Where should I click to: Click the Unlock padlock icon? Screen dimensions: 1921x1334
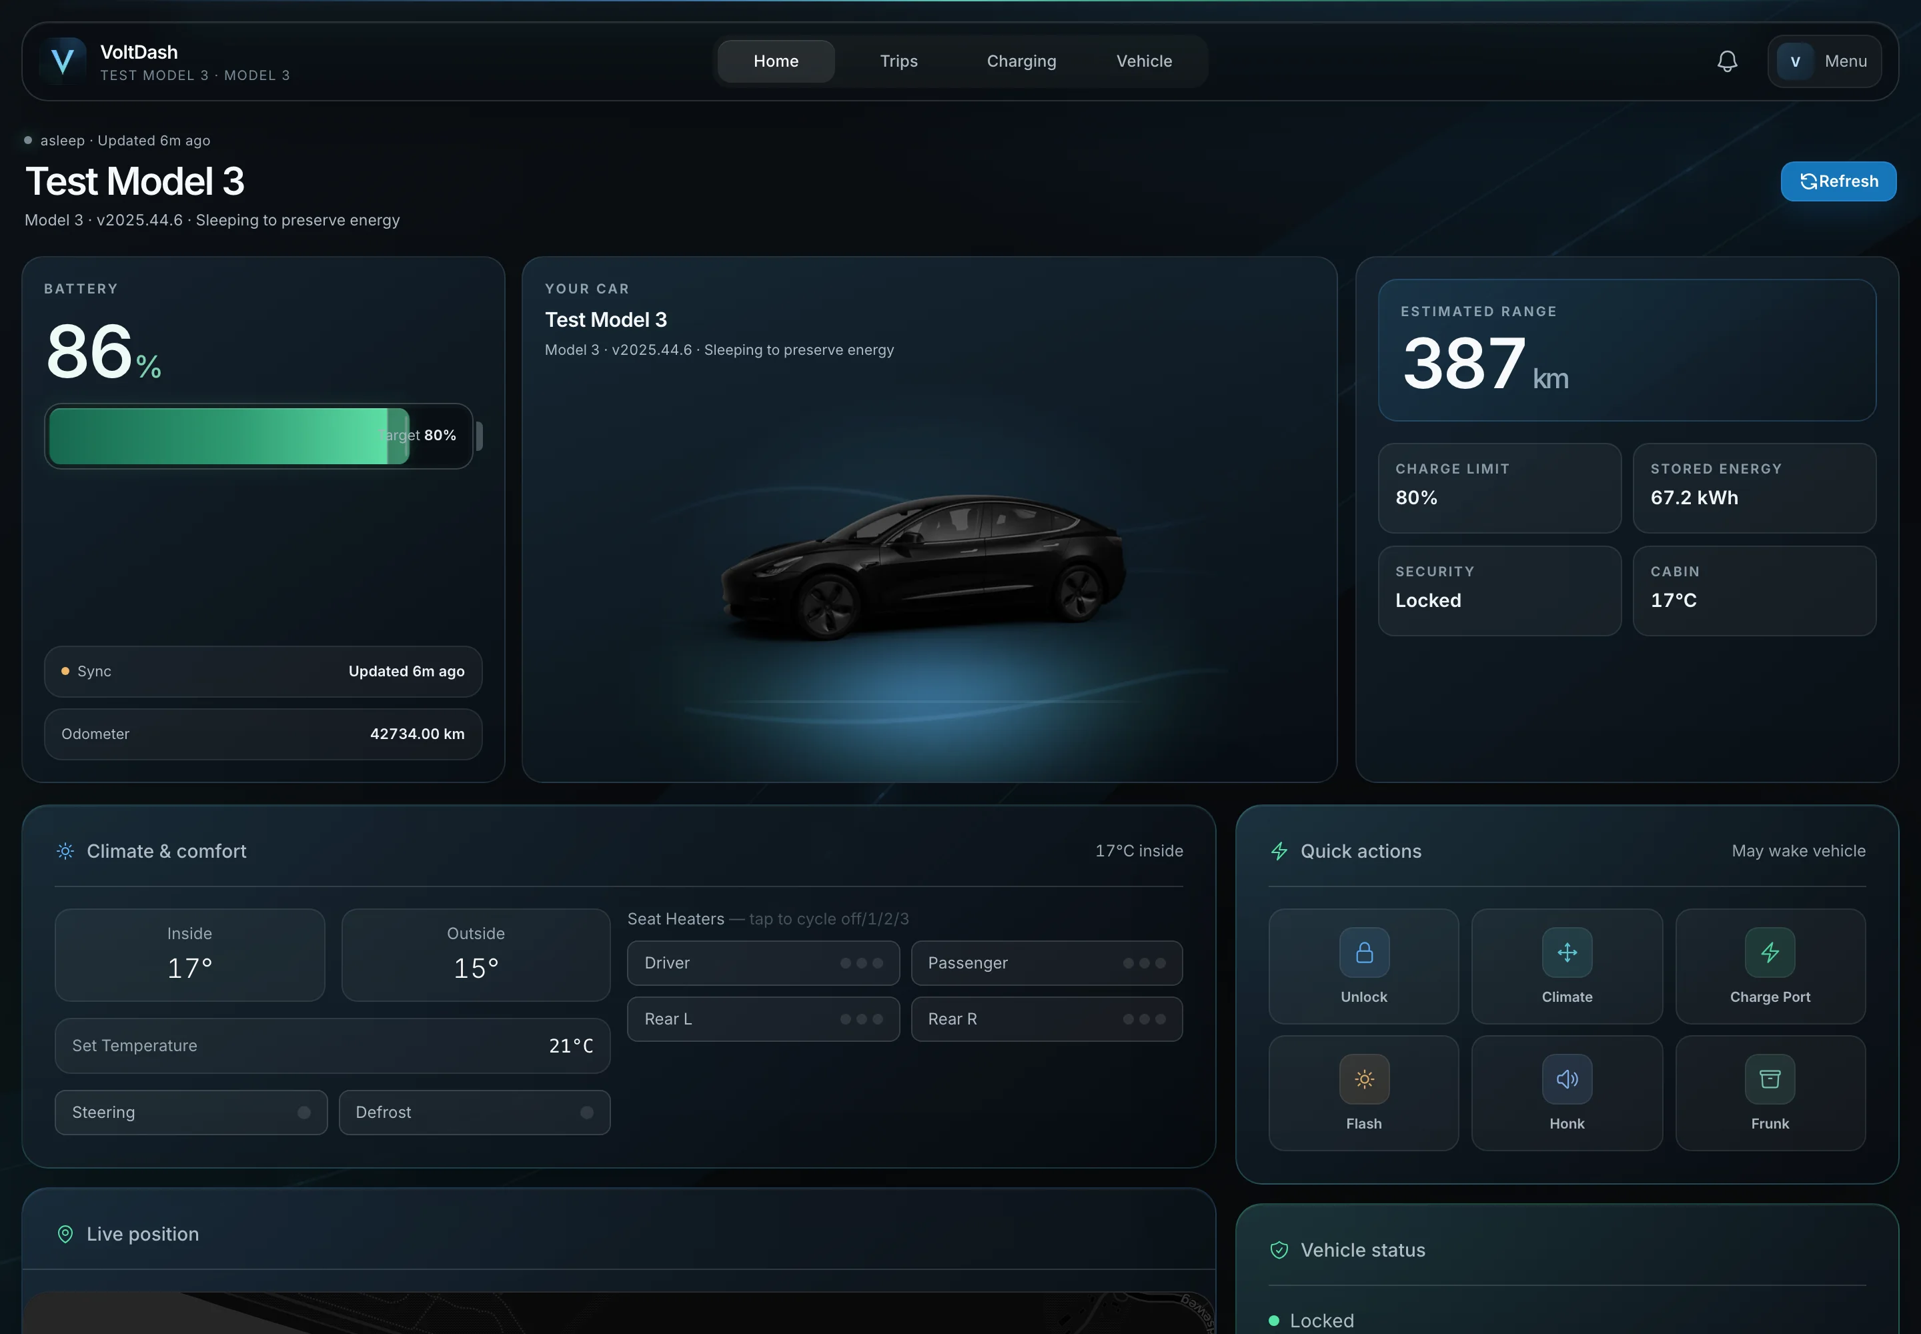pyautogui.click(x=1364, y=952)
